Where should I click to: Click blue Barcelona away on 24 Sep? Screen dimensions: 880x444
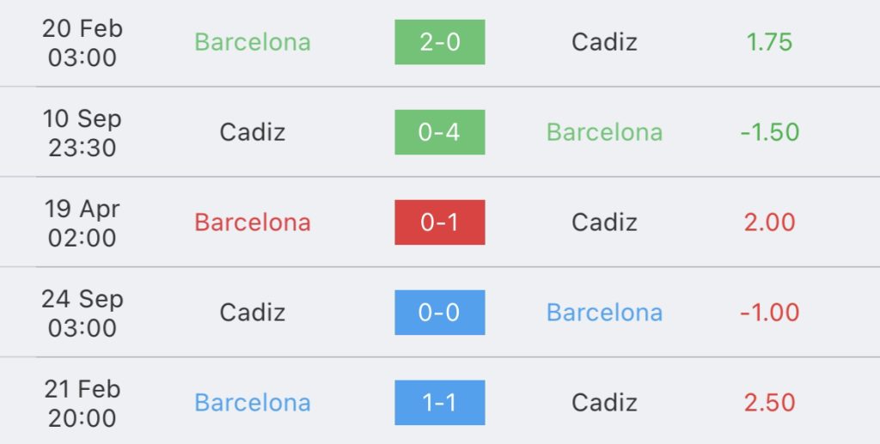[x=604, y=313]
